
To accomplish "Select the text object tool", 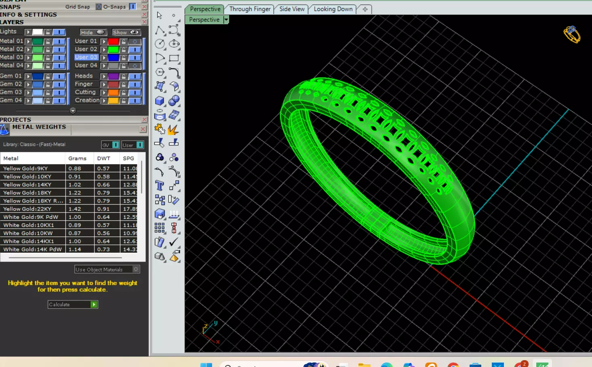I will tap(160, 186).
